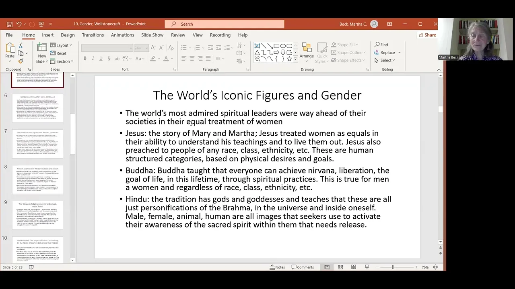This screenshot has height=289, width=515.
Task: Open the Layout dropdown
Action: pos(61,45)
